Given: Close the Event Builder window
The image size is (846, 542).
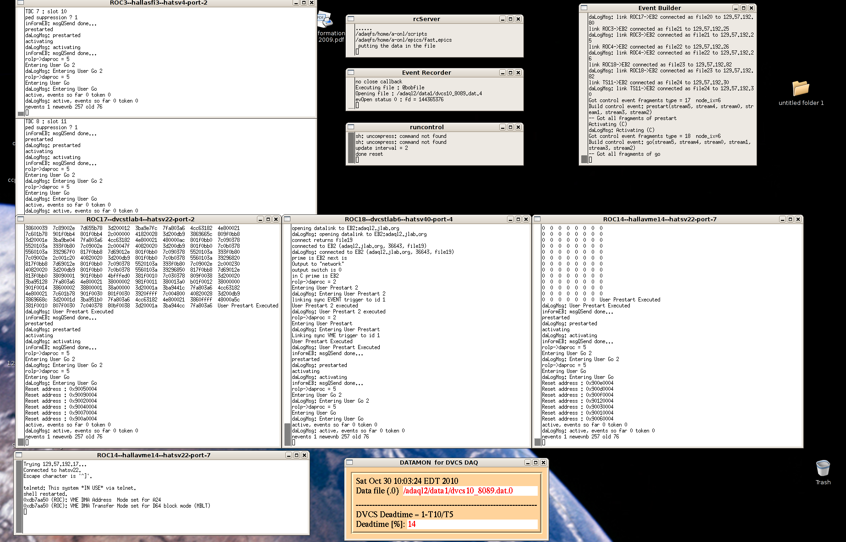Looking at the screenshot, I should 751,8.
